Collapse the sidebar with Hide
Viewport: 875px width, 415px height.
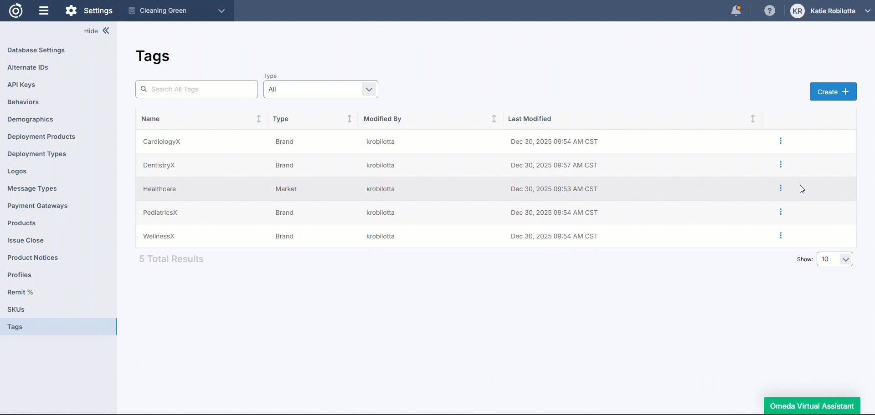(97, 31)
